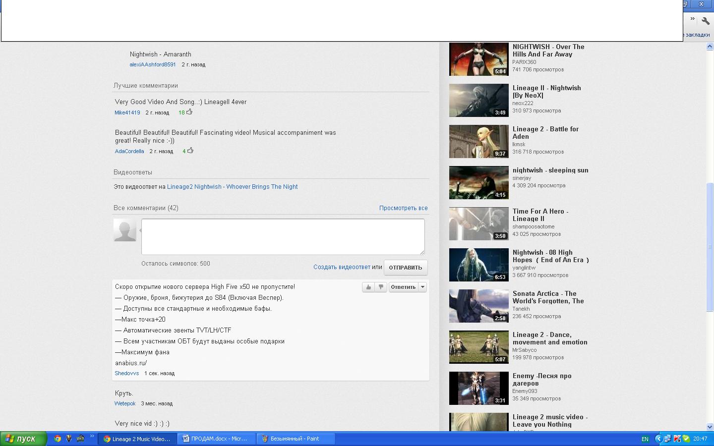The height and width of the screenshot is (446, 714).
Task: Open Sonata Arctica video thumbnail
Action: coord(478,306)
